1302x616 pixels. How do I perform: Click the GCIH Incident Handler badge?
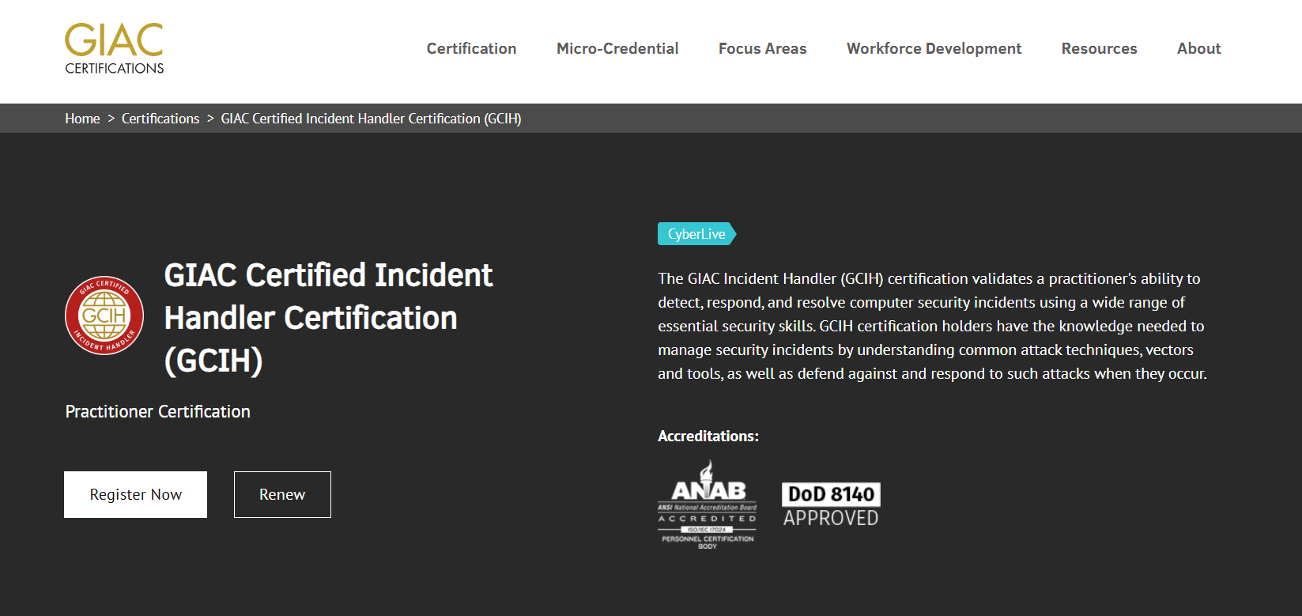[x=104, y=316]
